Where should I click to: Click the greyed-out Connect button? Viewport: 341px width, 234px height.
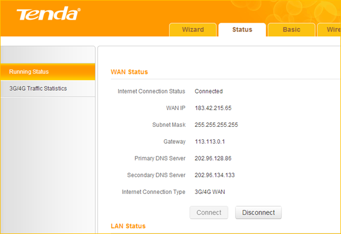point(209,213)
